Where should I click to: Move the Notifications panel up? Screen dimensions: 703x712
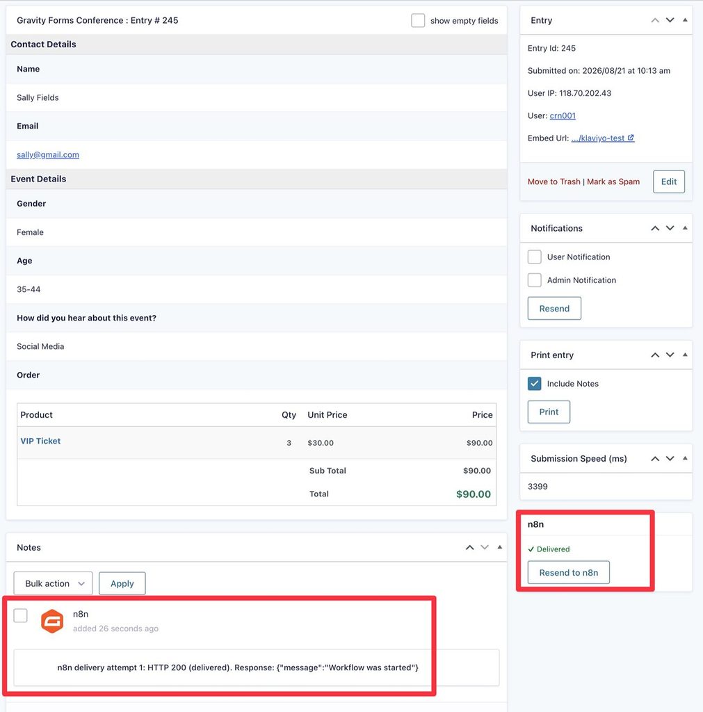pyautogui.click(x=655, y=228)
